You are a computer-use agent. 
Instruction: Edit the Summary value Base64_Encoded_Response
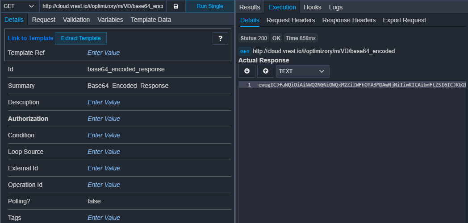coord(128,86)
